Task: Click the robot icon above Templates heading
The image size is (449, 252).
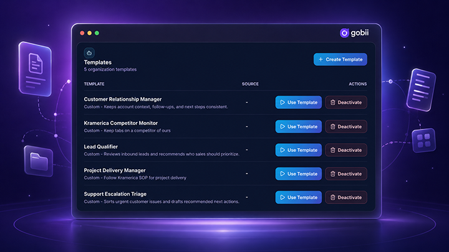Action: click(89, 53)
